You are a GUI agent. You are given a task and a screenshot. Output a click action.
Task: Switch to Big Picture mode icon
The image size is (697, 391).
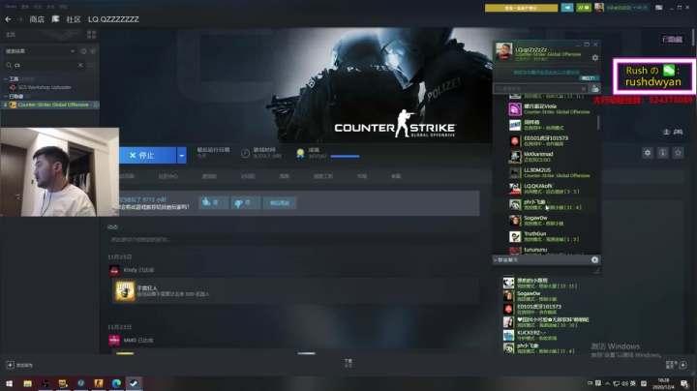click(659, 8)
